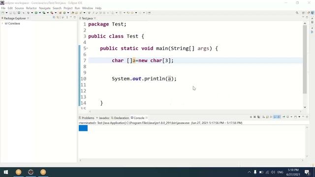The image size is (315, 177).
Task: Click the 'System.out.println(a);' line
Action: pyautogui.click(x=144, y=79)
